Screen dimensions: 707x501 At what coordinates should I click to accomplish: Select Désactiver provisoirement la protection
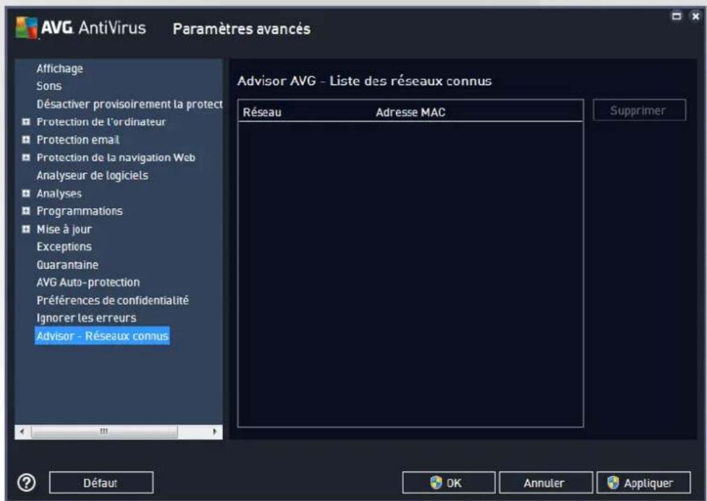[x=129, y=104]
